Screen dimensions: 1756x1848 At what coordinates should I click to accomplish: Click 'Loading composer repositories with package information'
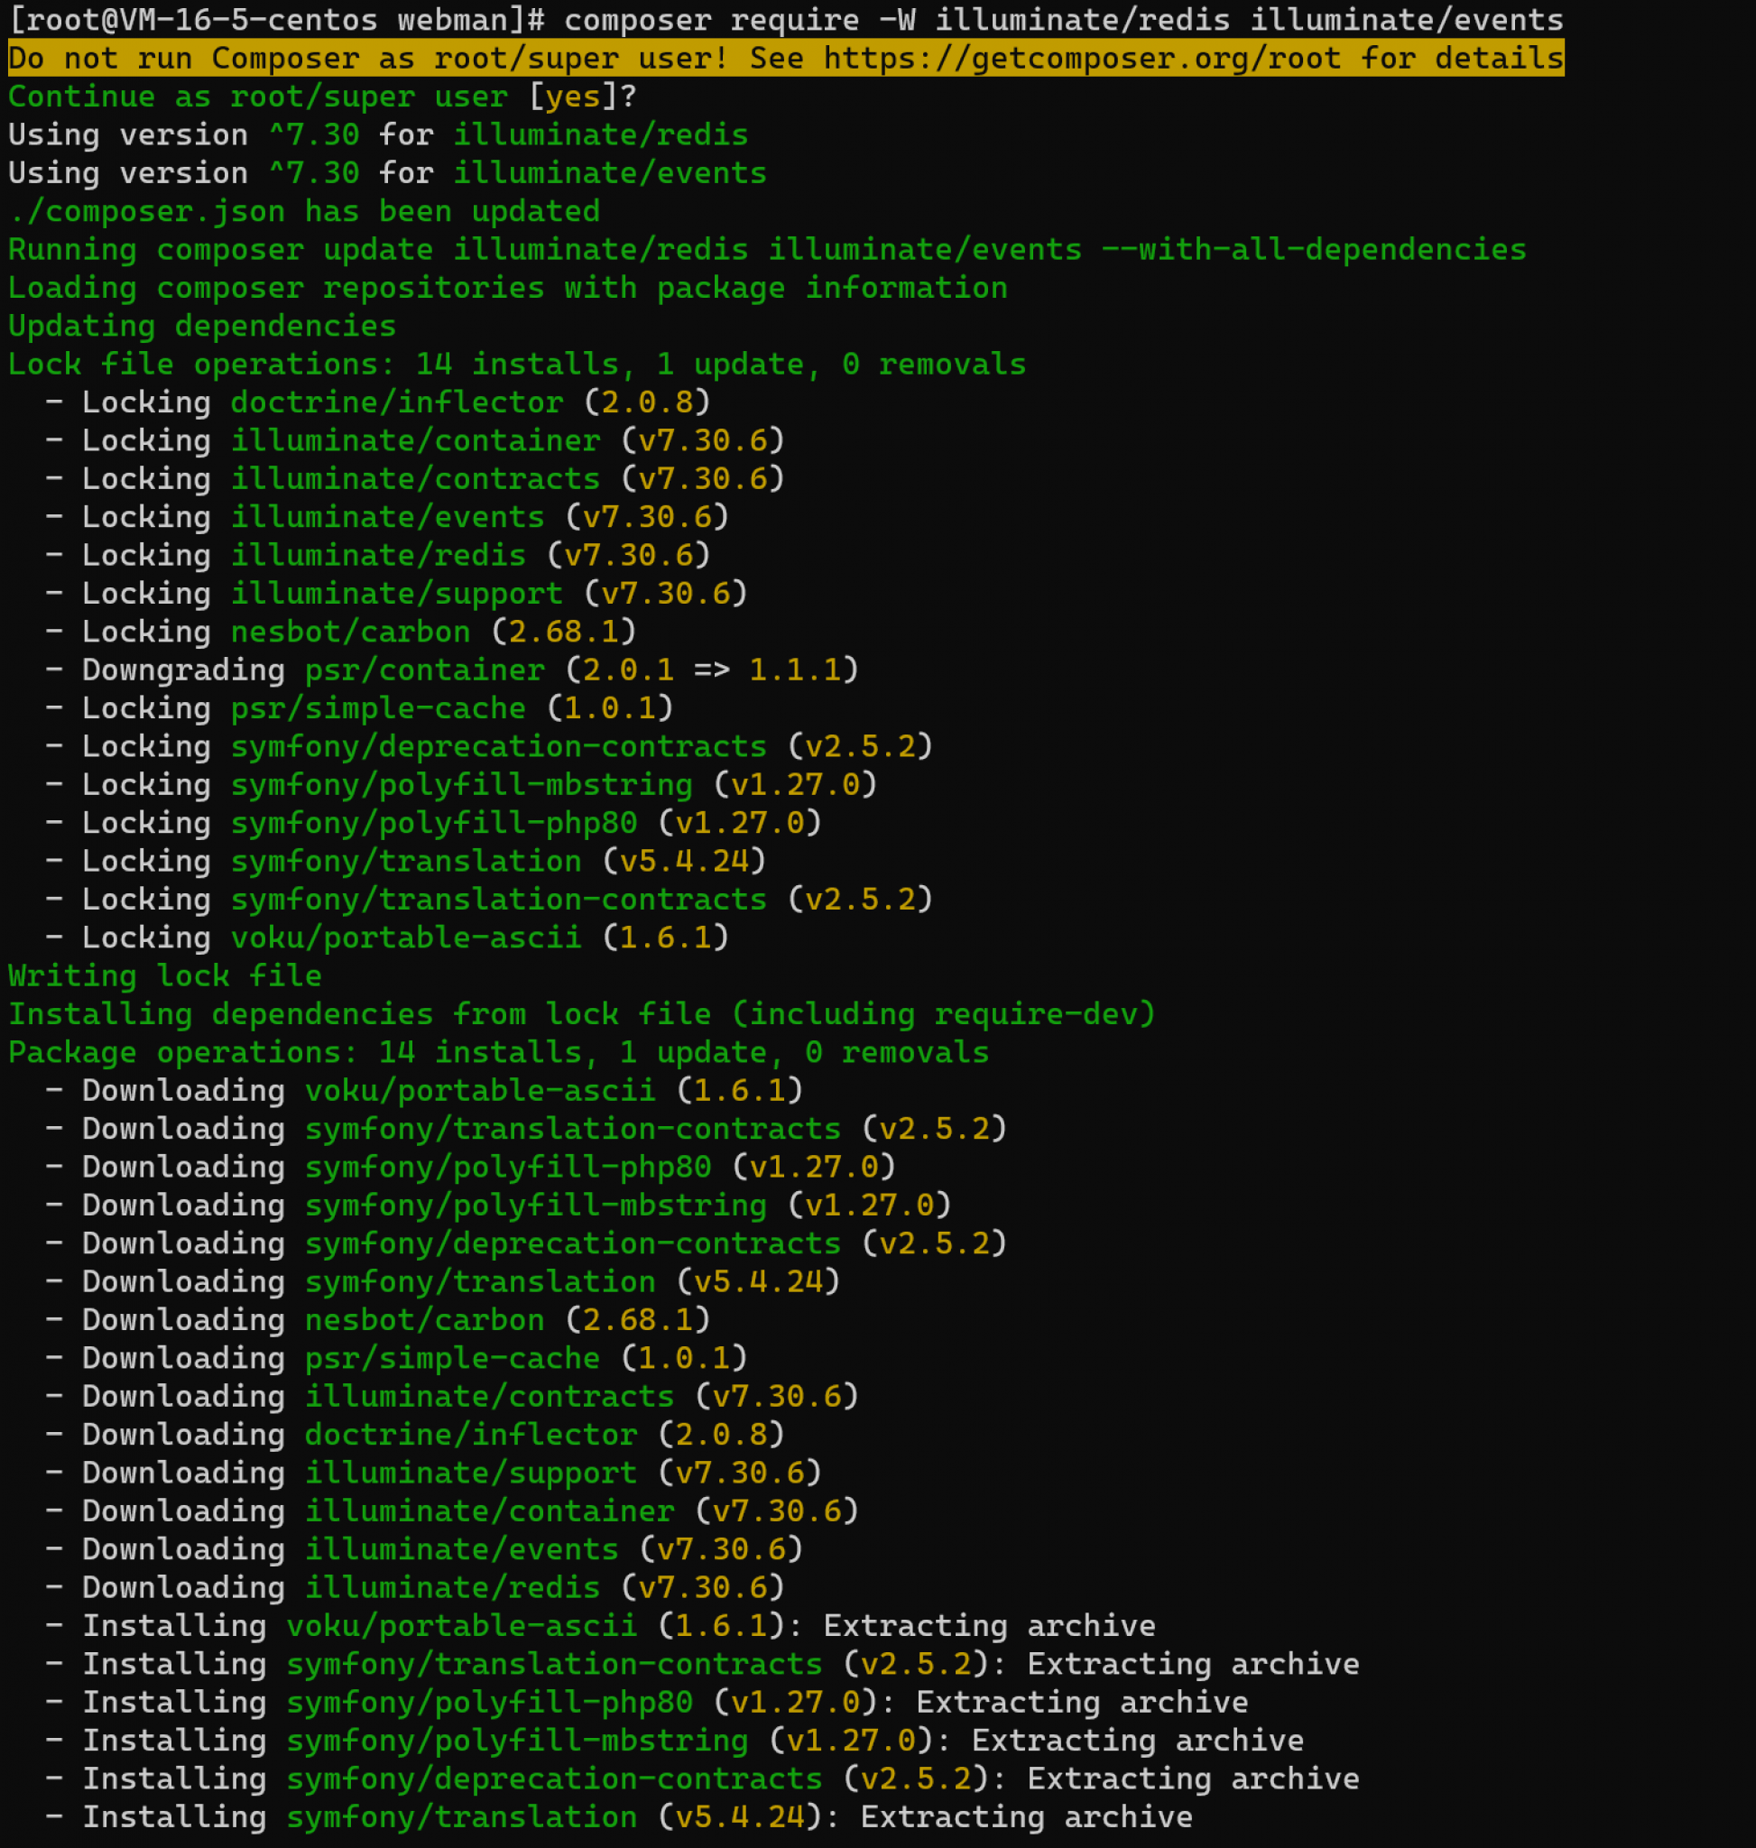(508, 289)
